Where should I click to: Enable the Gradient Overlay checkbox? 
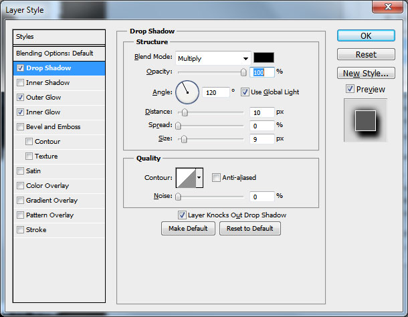20,201
